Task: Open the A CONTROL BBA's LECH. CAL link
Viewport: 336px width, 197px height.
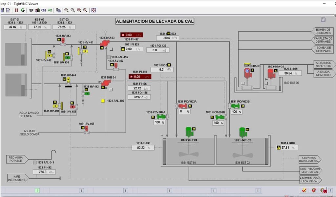Action: 309,159
